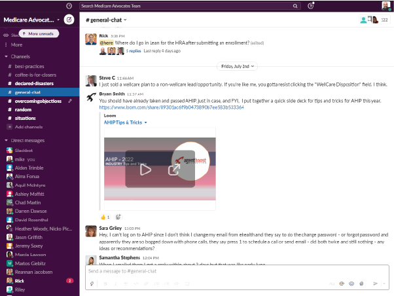394x296 pixels.
Task: Click Bryan Smith's profile avatar
Action: pos(91,97)
